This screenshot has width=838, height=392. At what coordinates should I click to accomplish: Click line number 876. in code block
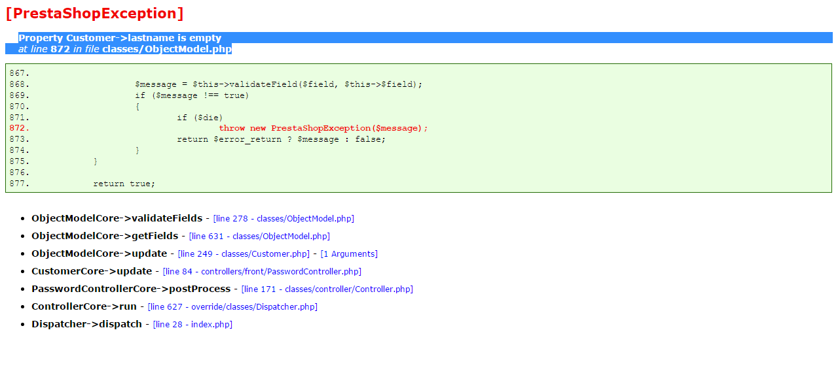coord(20,172)
